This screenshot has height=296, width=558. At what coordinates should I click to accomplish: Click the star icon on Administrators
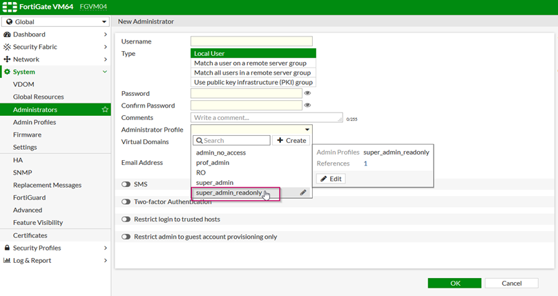click(105, 110)
